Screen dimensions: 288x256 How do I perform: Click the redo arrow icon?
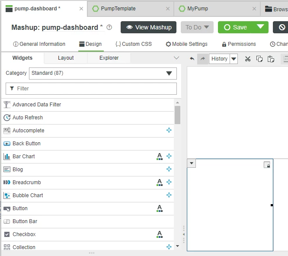(x=202, y=59)
